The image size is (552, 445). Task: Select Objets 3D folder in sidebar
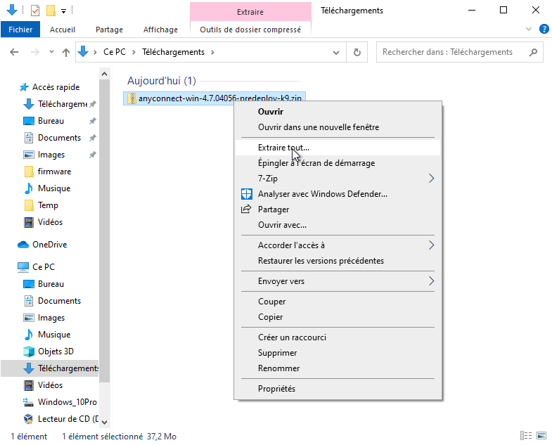(x=56, y=352)
